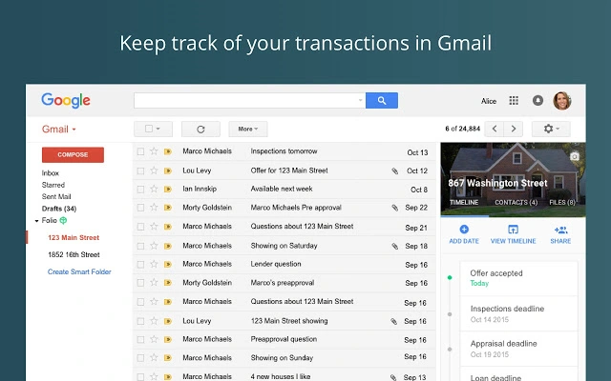Expand the settings gear dropdown
The height and width of the screenshot is (381, 611).
click(551, 129)
